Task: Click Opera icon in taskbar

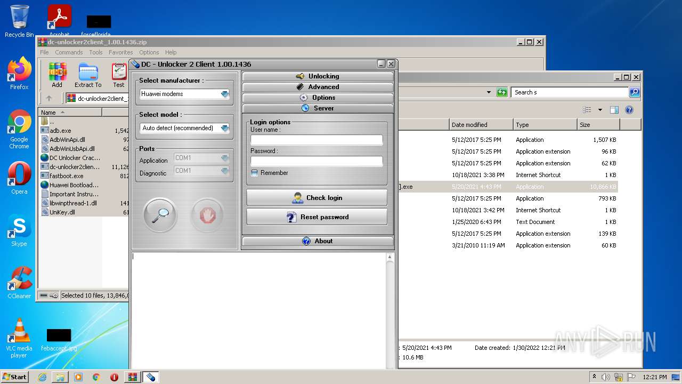Action: [x=114, y=377]
